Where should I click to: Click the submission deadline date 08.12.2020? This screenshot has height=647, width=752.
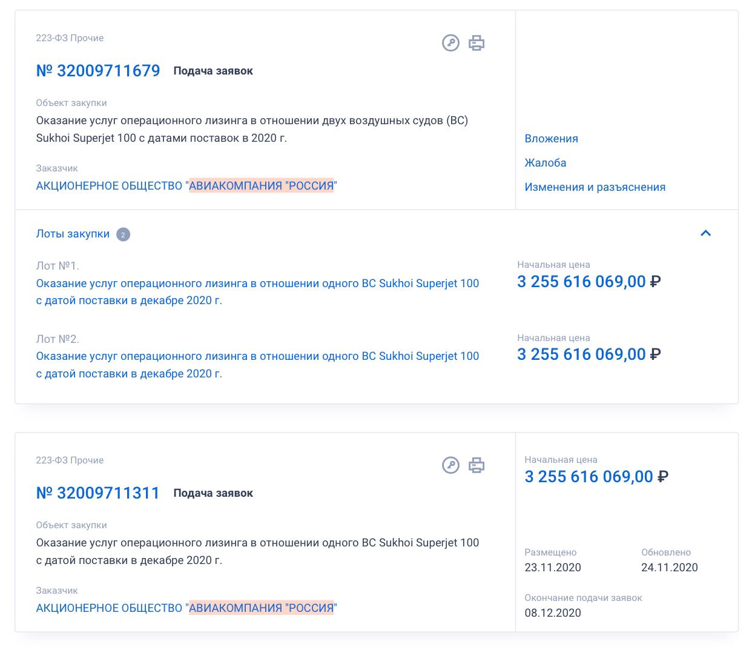553,613
